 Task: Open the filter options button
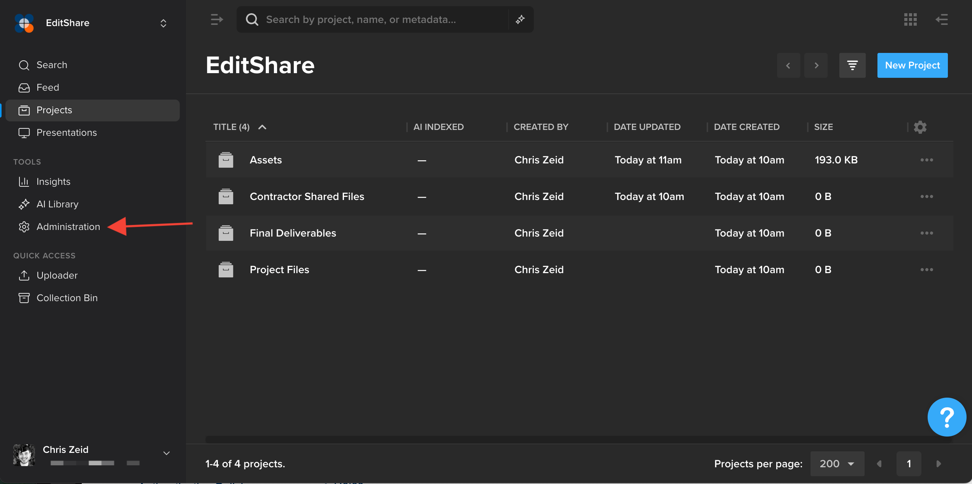(x=852, y=65)
